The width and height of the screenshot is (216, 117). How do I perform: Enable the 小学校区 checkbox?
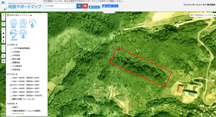pyautogui.click(x=11, y=52)
